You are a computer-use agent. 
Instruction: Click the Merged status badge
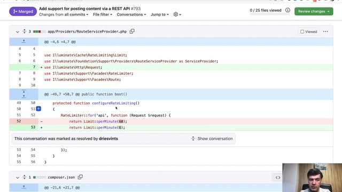click(23, 11)
